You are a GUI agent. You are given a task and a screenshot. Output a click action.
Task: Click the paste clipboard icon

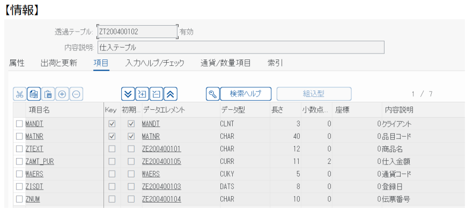(48, 94)
